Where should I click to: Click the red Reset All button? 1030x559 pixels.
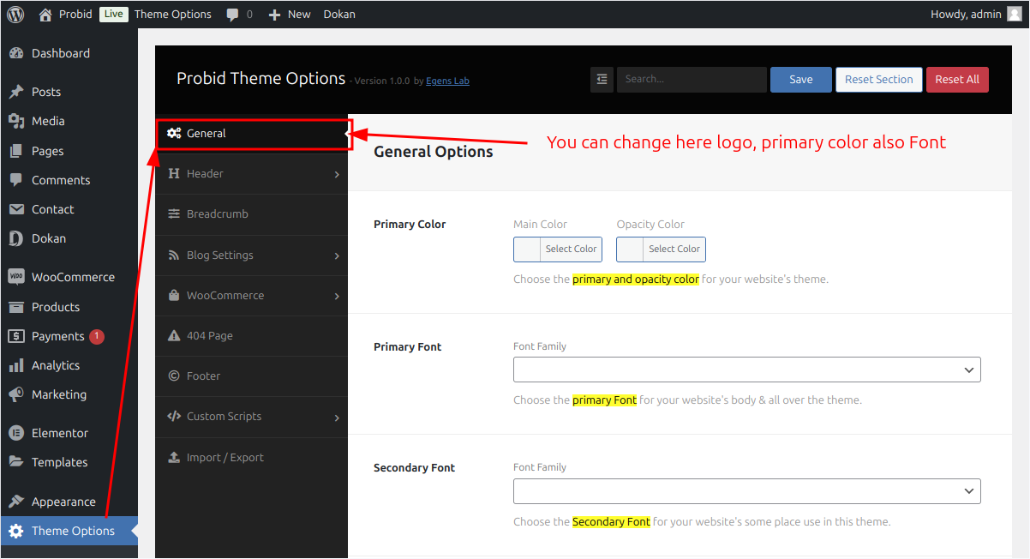[x=957, y=79]
